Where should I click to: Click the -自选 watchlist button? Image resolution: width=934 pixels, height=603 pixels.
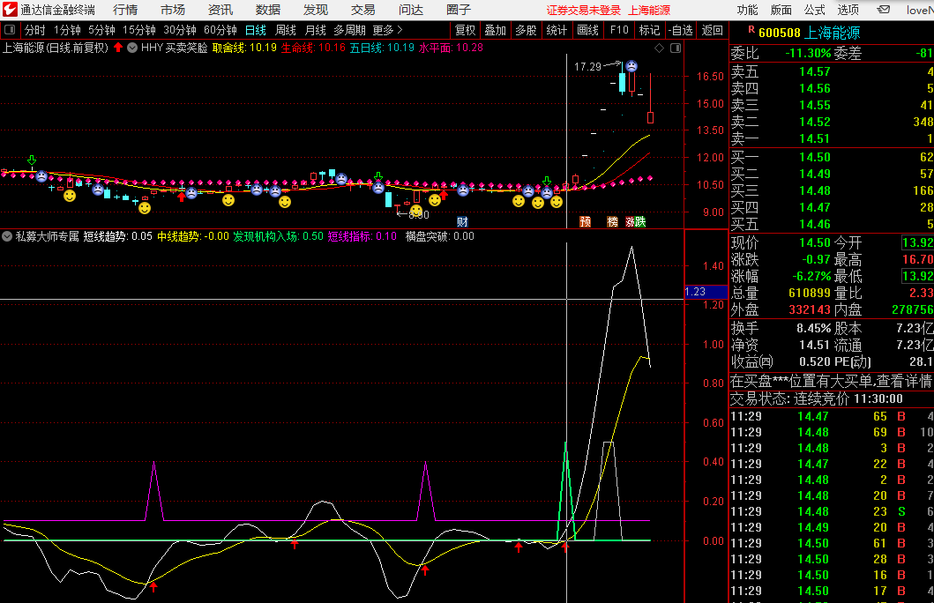pyautogui.click(x=680, y=30)
